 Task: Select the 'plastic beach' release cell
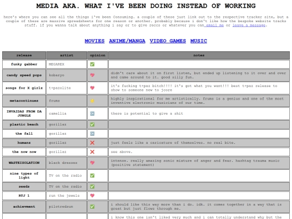pos(24,124)
